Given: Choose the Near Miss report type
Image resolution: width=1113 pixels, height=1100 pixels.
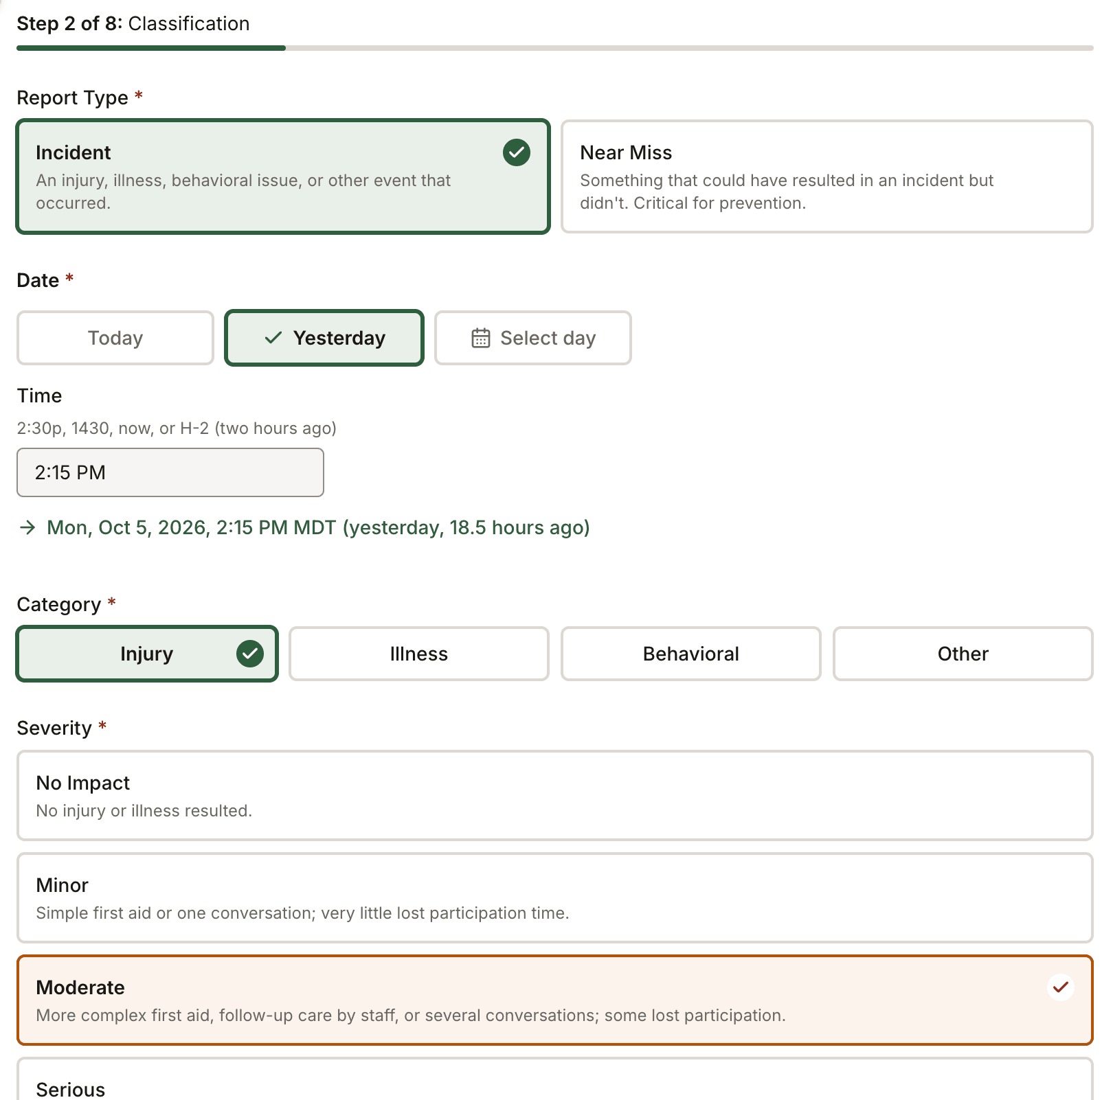Looking at the screenshot, I should tap(827, 176).
